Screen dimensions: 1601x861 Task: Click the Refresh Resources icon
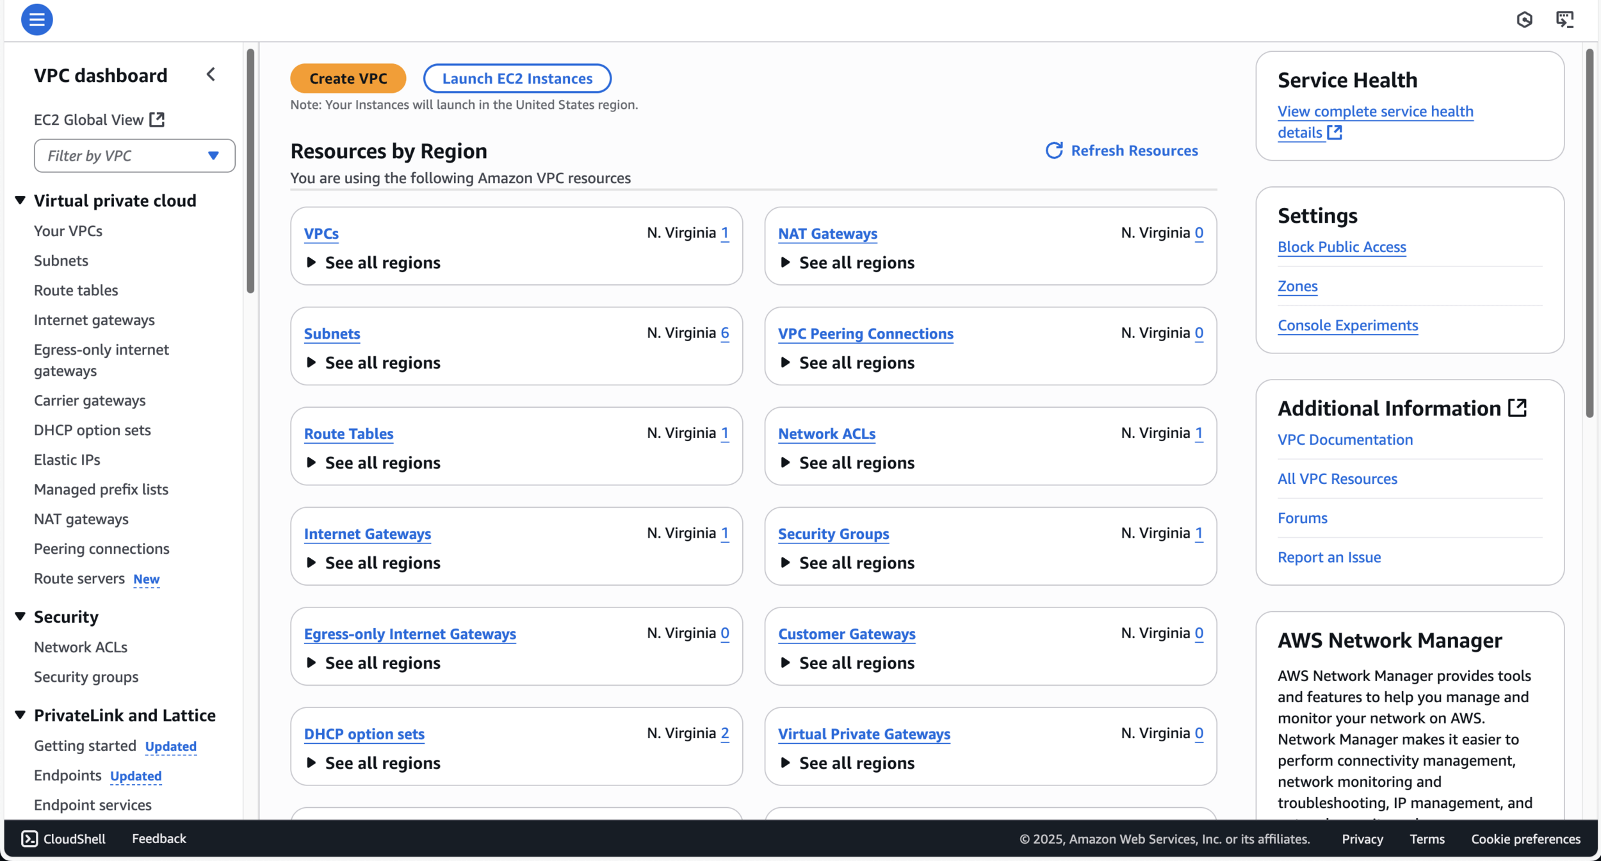coord(1054,150)
